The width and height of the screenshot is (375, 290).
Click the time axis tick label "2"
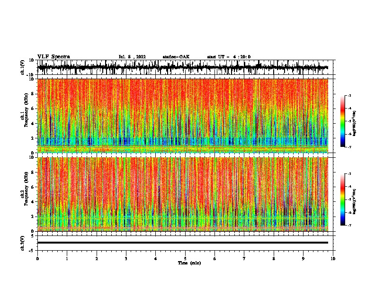click(97, 259)
